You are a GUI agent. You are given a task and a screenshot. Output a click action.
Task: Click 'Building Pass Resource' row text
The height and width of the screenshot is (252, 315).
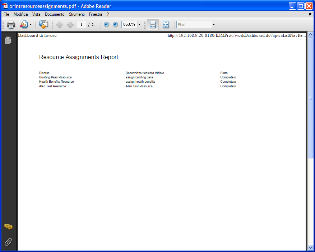pyautogui.click(x=55, y=77)
